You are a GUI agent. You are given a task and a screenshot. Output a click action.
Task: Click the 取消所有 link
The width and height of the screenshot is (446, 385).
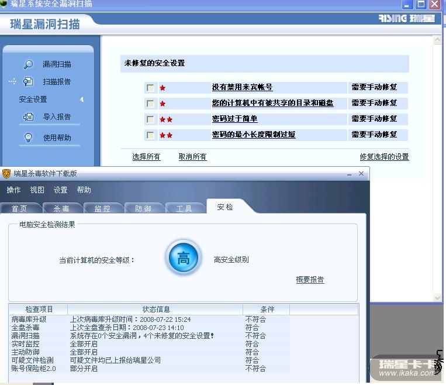192,157
